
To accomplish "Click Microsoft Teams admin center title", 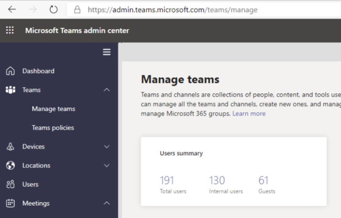I will pyautogui.click(x=77, y=30).
